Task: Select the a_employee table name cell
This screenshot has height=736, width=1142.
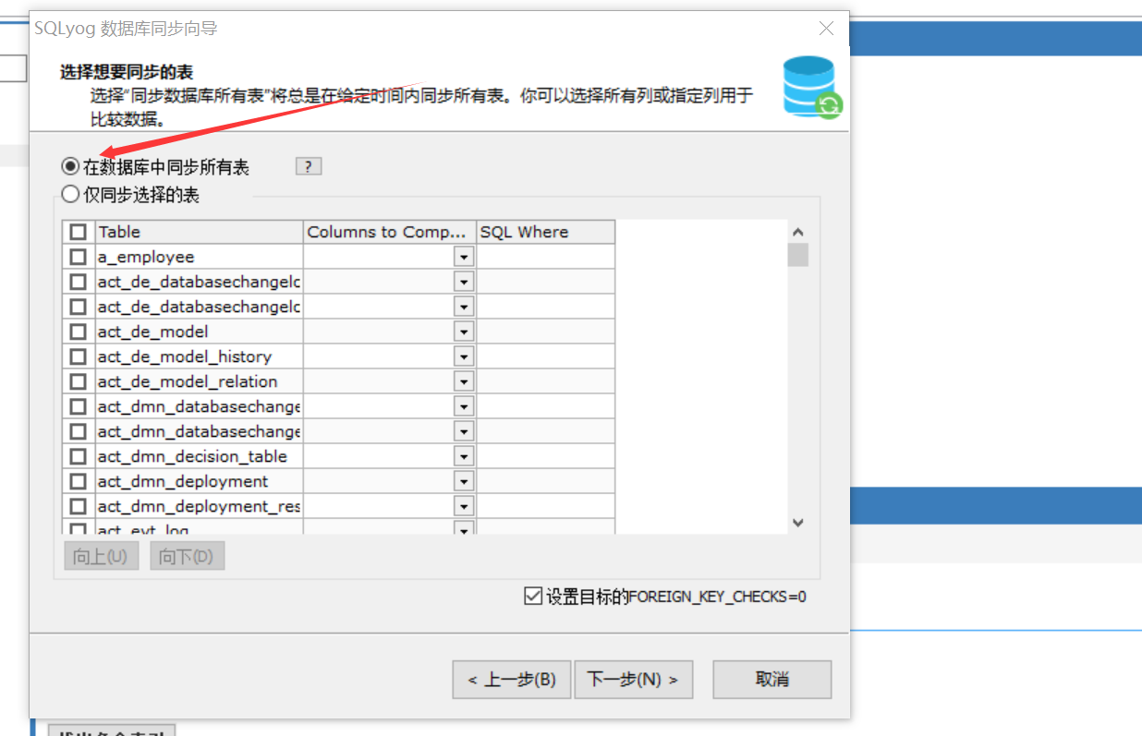Action: (199, 257)
